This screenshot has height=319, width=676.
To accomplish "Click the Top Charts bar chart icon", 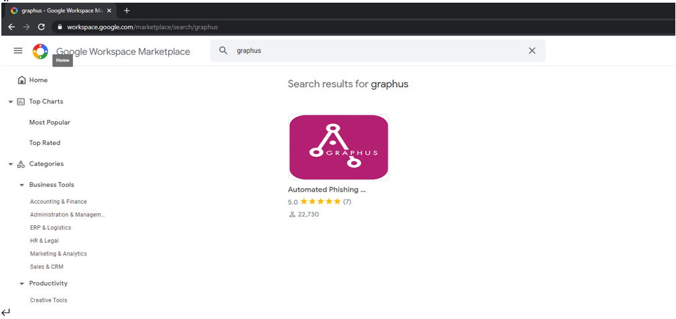I will tap(21, 102).
